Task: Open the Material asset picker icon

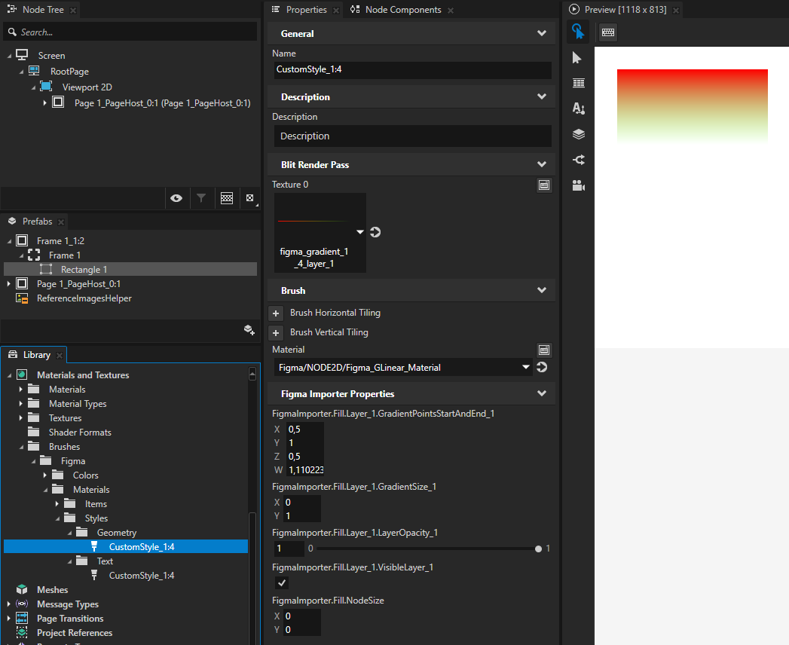Action: click(x=544, y=350)
